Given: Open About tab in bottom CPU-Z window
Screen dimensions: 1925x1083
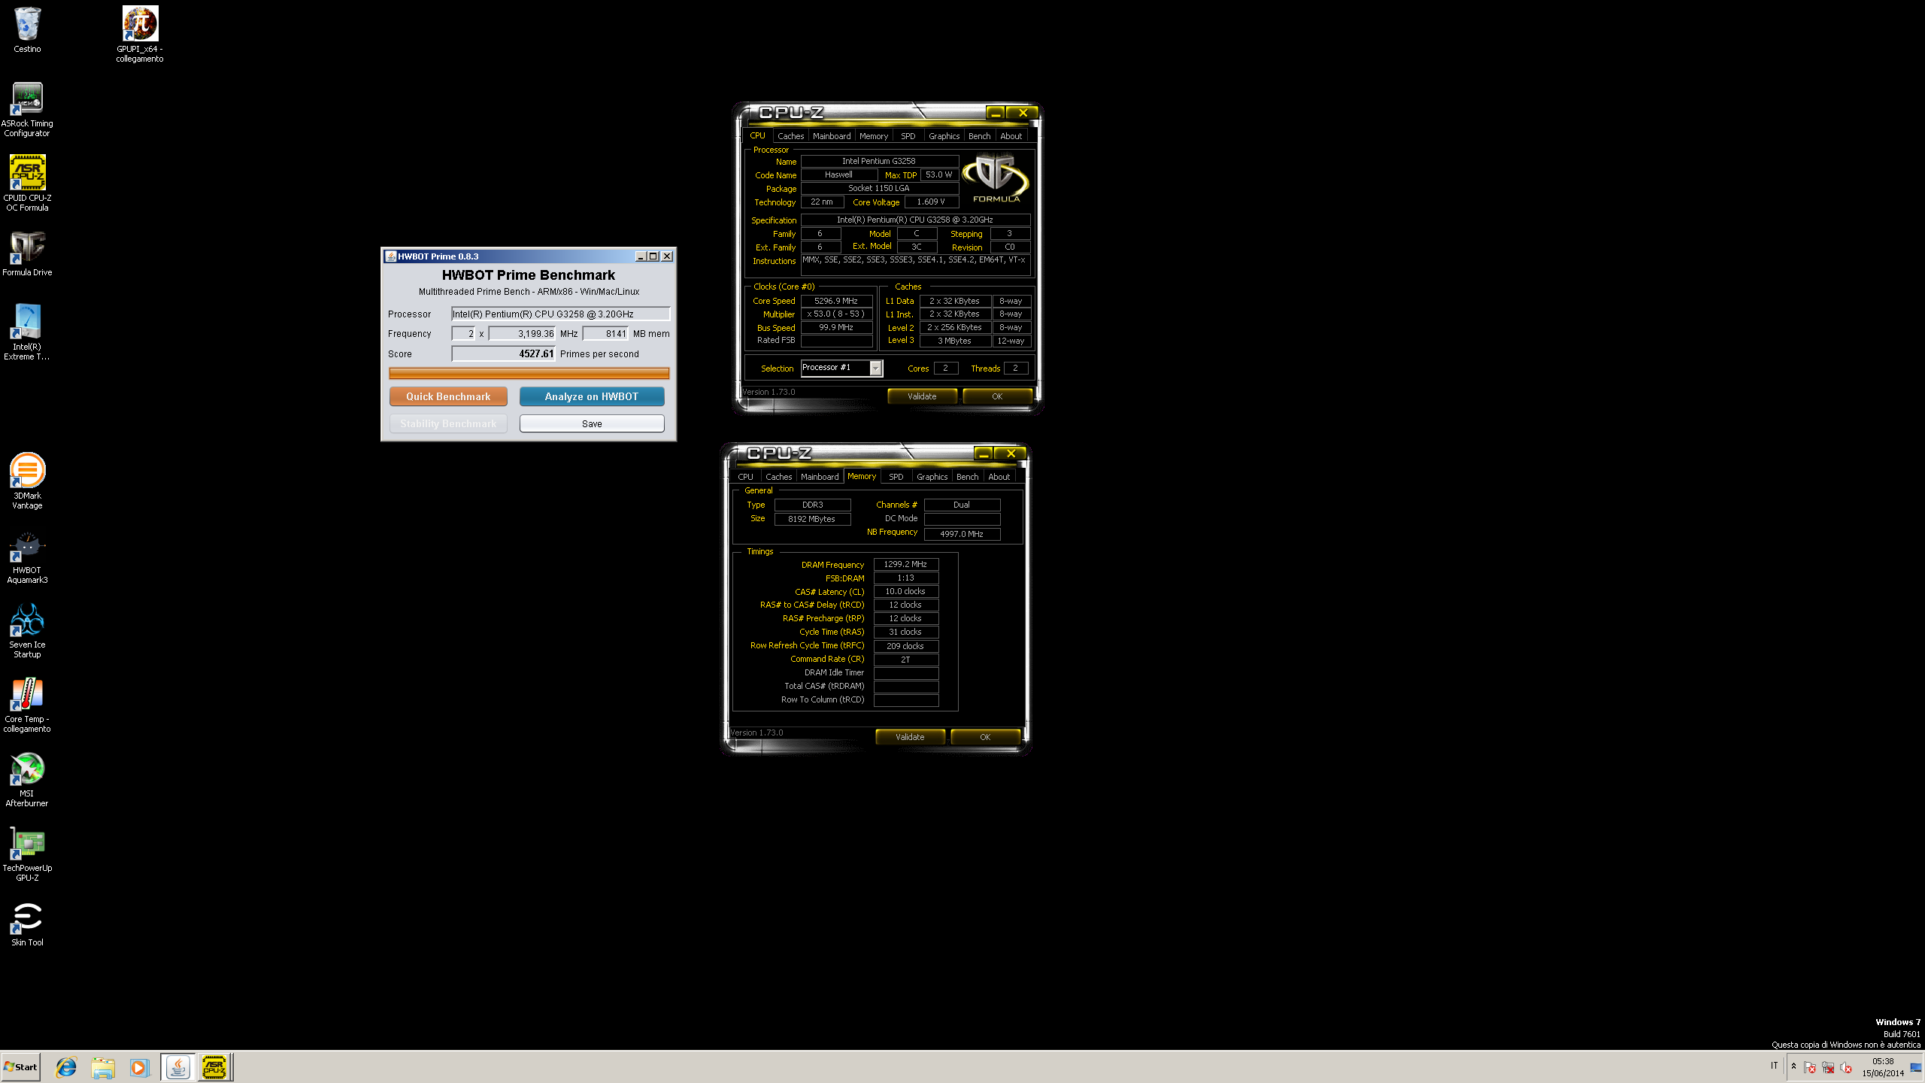Looking at the screenshot, I should pyautogui.click(x=999, y=477).
